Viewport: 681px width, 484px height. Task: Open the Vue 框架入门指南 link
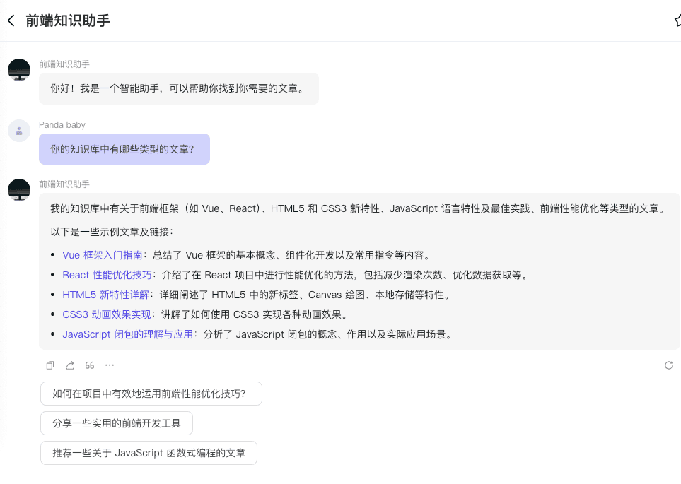[103, 255]
